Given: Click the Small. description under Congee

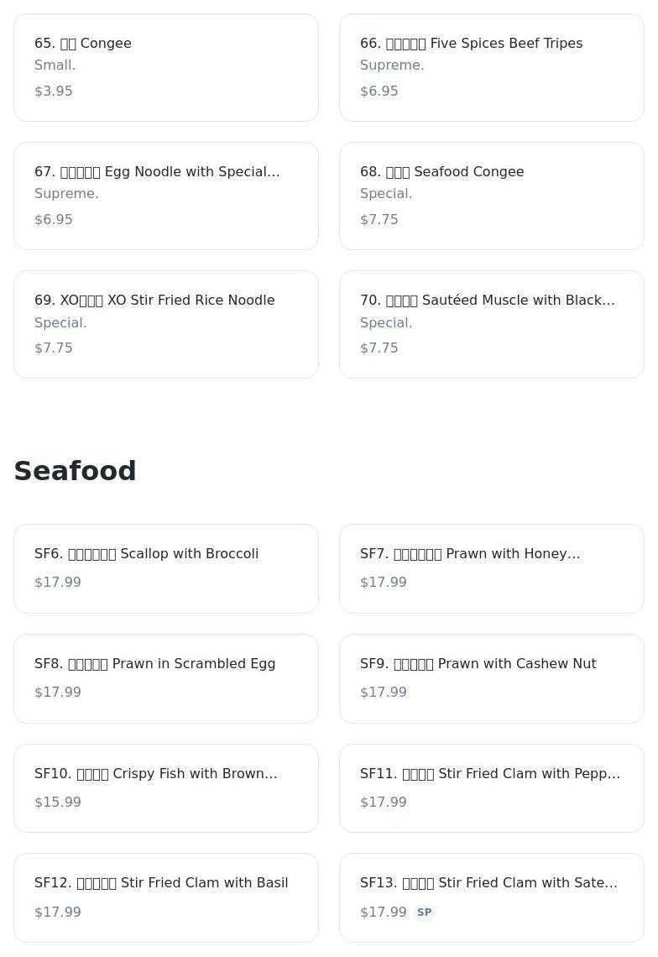Looking at the screenshot, I should (x=55, y=65).
